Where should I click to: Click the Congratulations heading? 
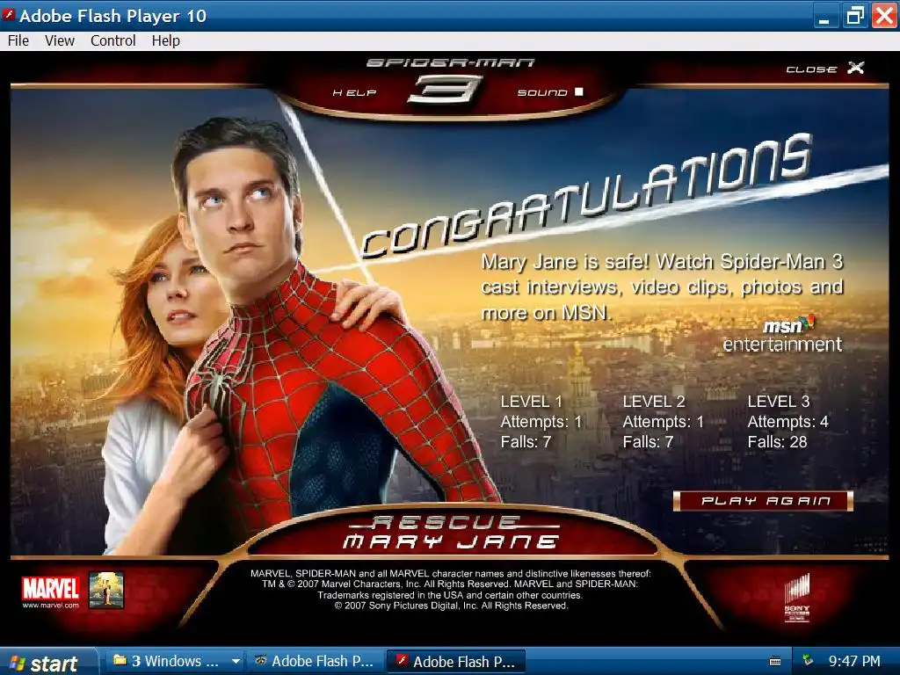[x=585, y=195]
